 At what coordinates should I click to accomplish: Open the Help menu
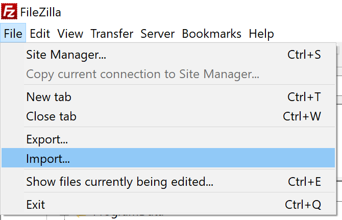point(261,34)
